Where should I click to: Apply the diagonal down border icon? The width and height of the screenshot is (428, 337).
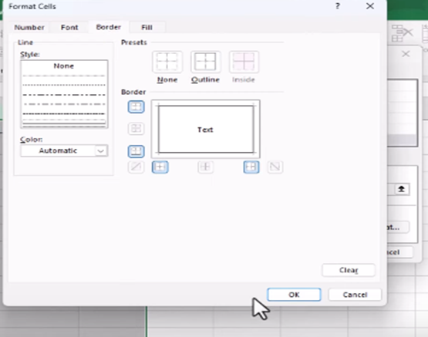click(x=275, y=167)
